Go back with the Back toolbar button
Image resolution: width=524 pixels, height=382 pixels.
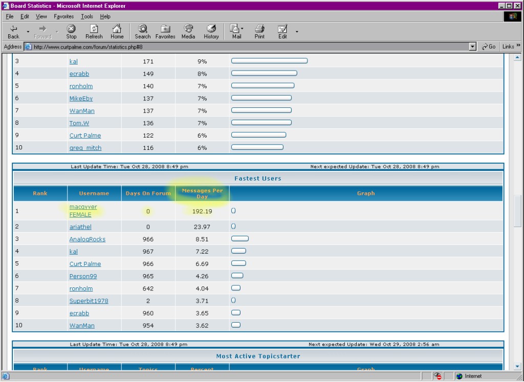pos(14,32)
